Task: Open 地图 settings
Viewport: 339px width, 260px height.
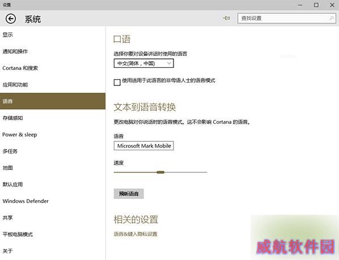Action: click(x=53, y=168)
